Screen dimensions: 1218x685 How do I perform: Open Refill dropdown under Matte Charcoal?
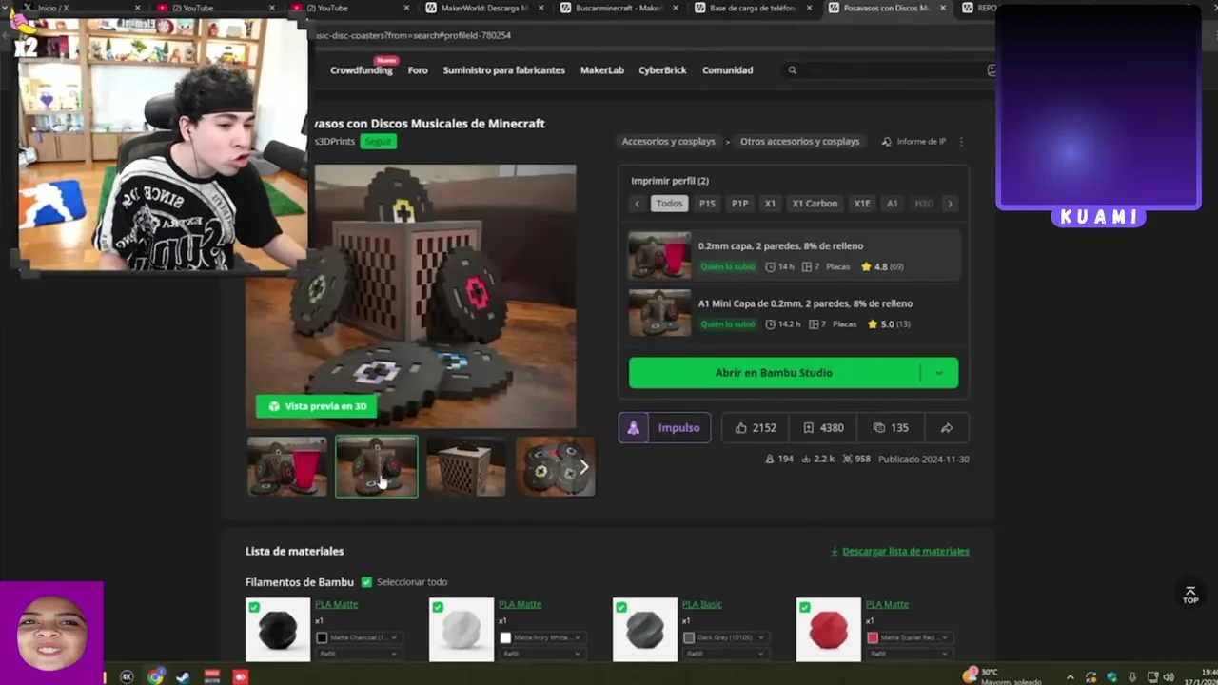pos(358,654)
